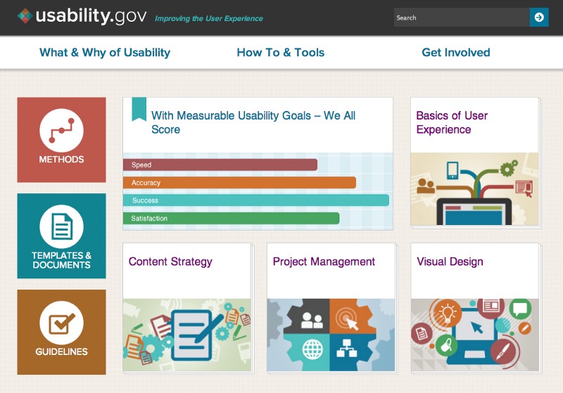The image size is (563, 393).
Task: Click the target cursor icon in Project Management image
Action: coord(347,318)
